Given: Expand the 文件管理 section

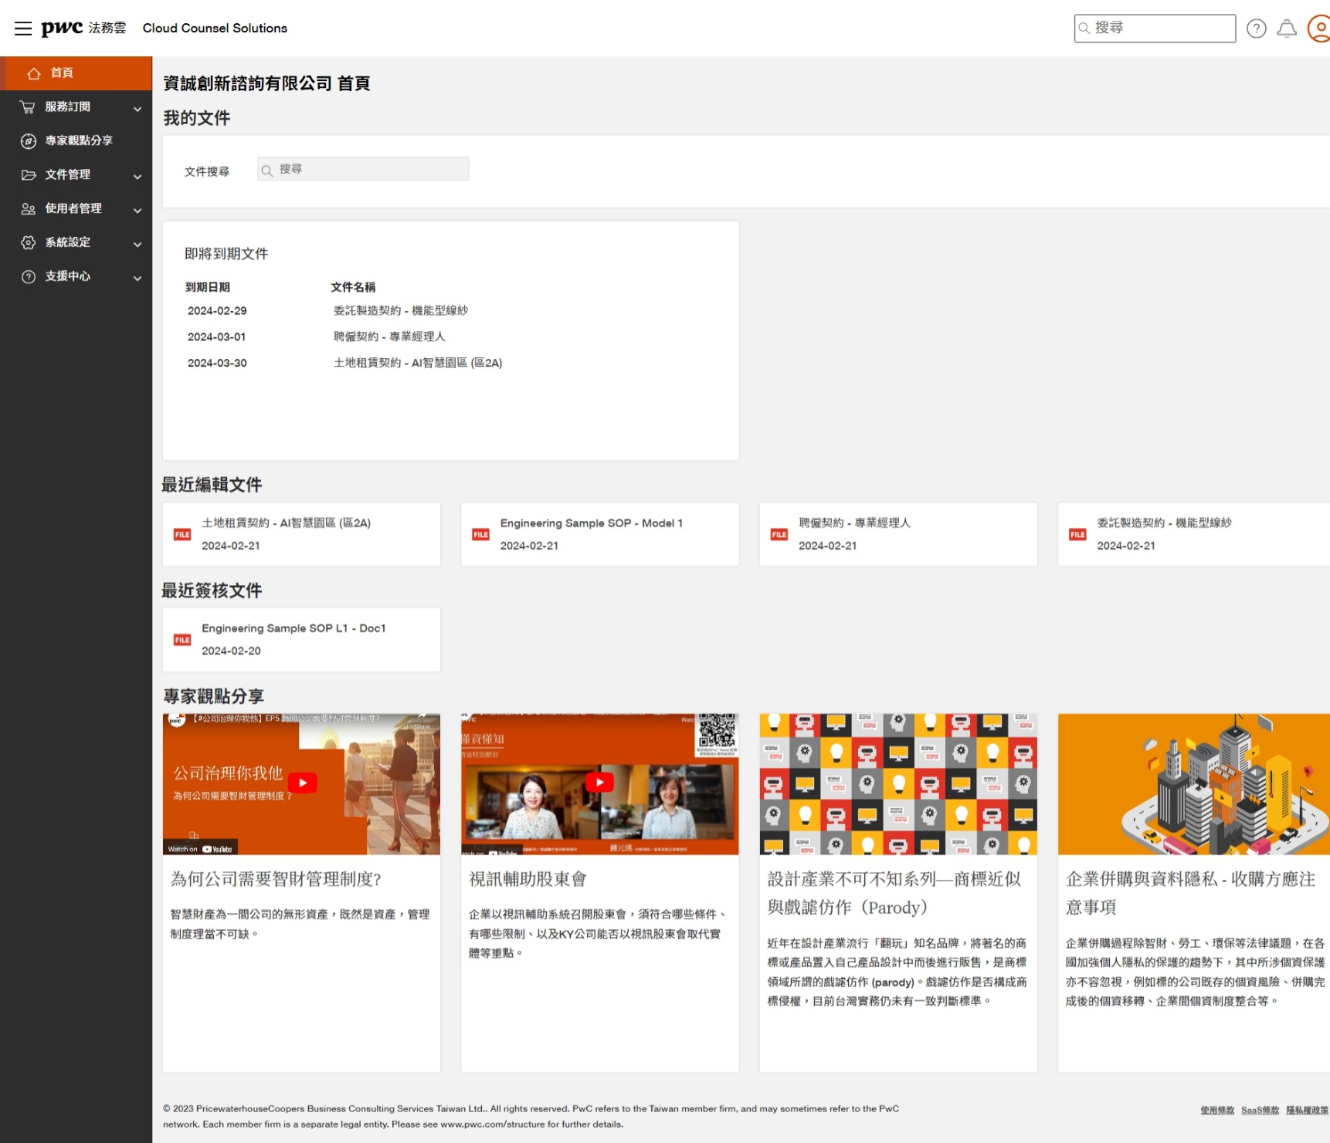Looking at the screenshot, I should click(138, 175).
